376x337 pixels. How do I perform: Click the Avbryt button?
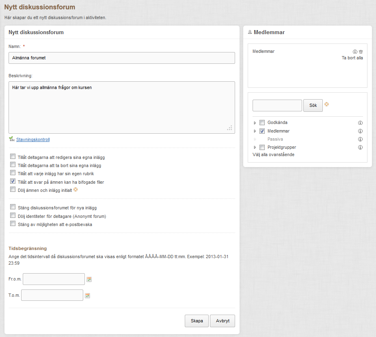point(223,321)
